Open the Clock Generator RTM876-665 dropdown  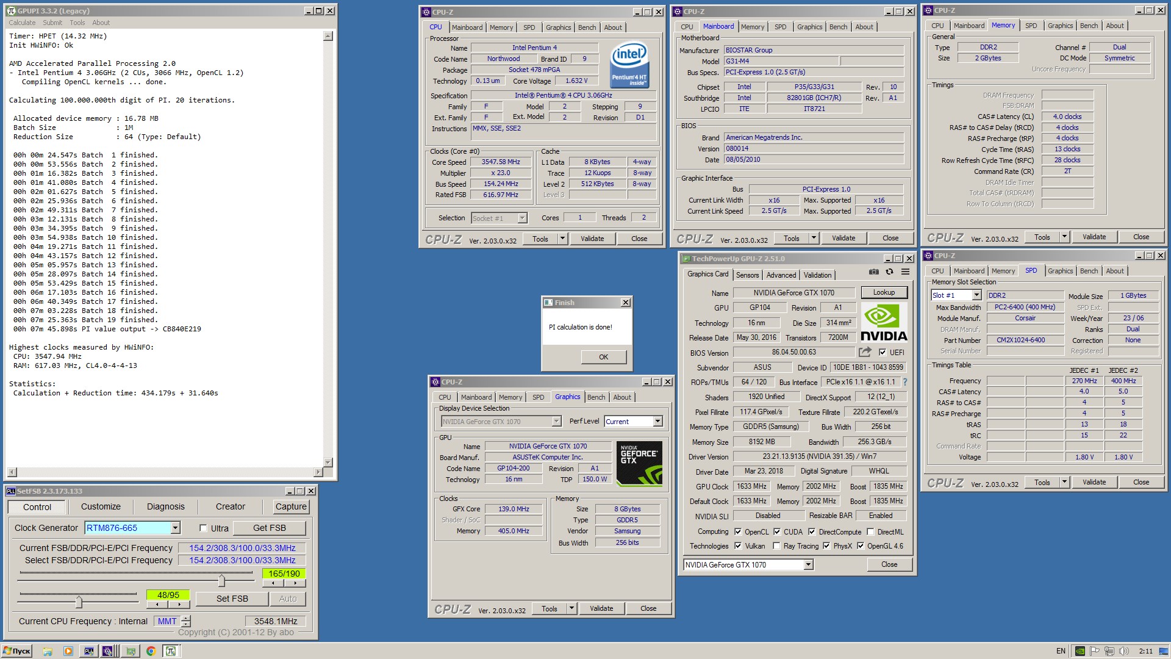point(175,528)
